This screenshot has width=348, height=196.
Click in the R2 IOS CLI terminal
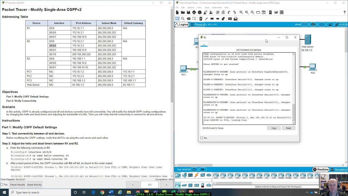(x=247, y=88)
